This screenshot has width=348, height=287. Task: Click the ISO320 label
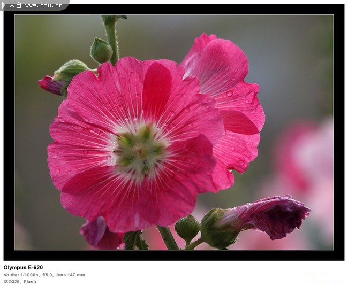[x=11, y=281]
